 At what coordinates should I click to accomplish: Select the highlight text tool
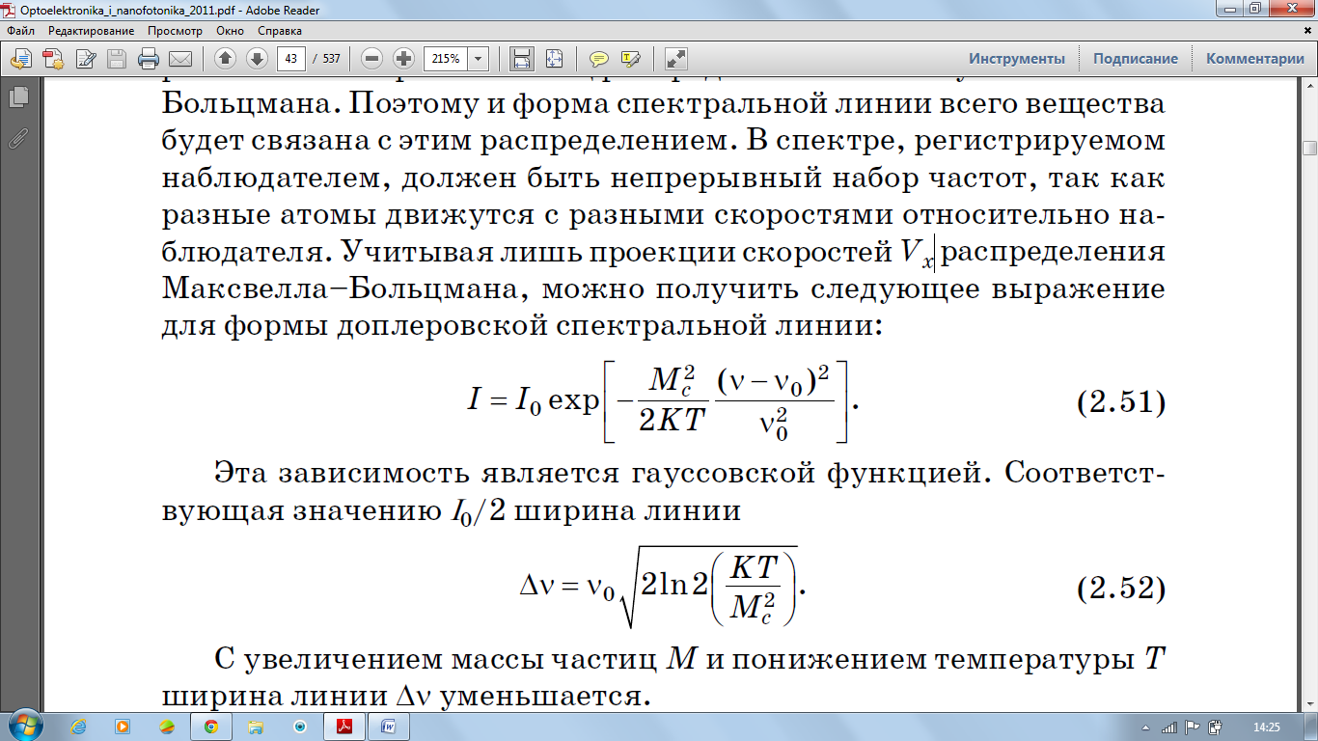(x=631, y=59)
